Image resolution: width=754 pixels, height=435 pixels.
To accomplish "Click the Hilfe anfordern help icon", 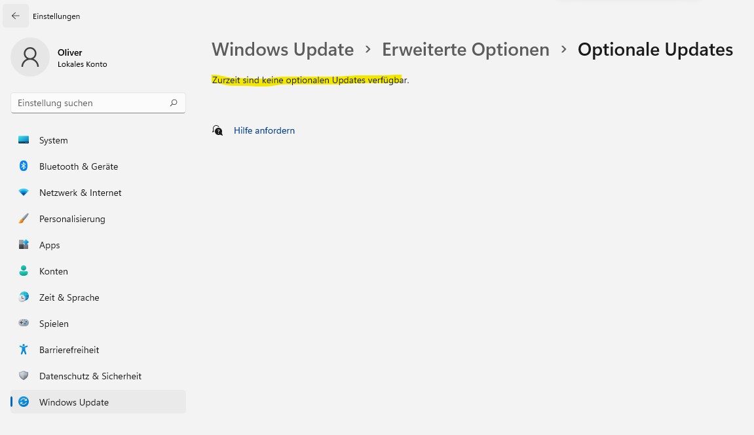I will pyautogui.click(x=217, y=130).
